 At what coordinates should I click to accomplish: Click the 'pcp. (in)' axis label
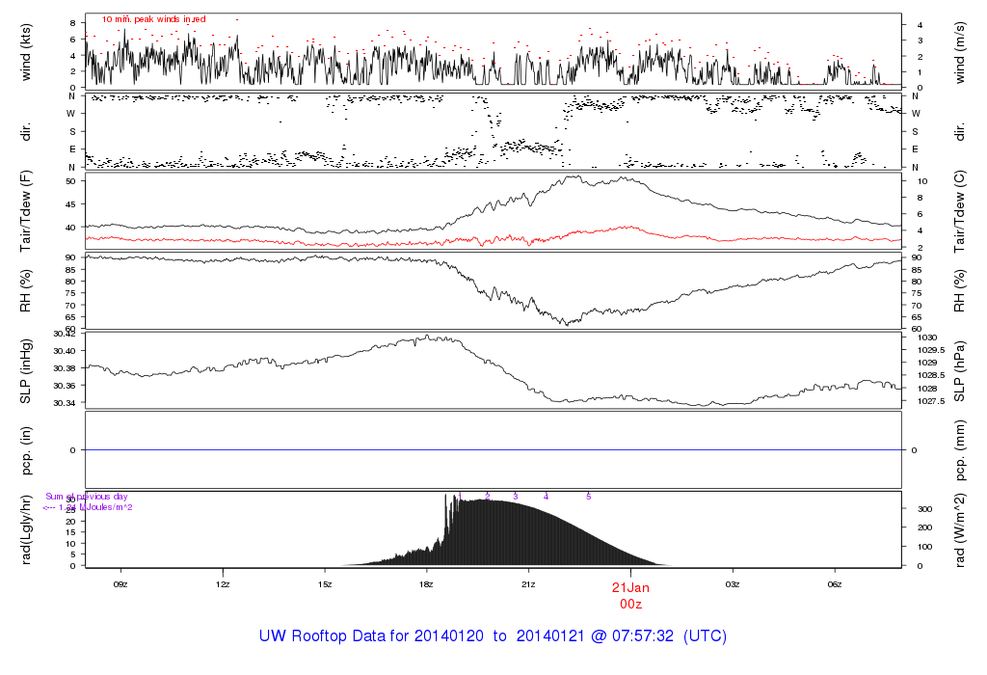26,449
